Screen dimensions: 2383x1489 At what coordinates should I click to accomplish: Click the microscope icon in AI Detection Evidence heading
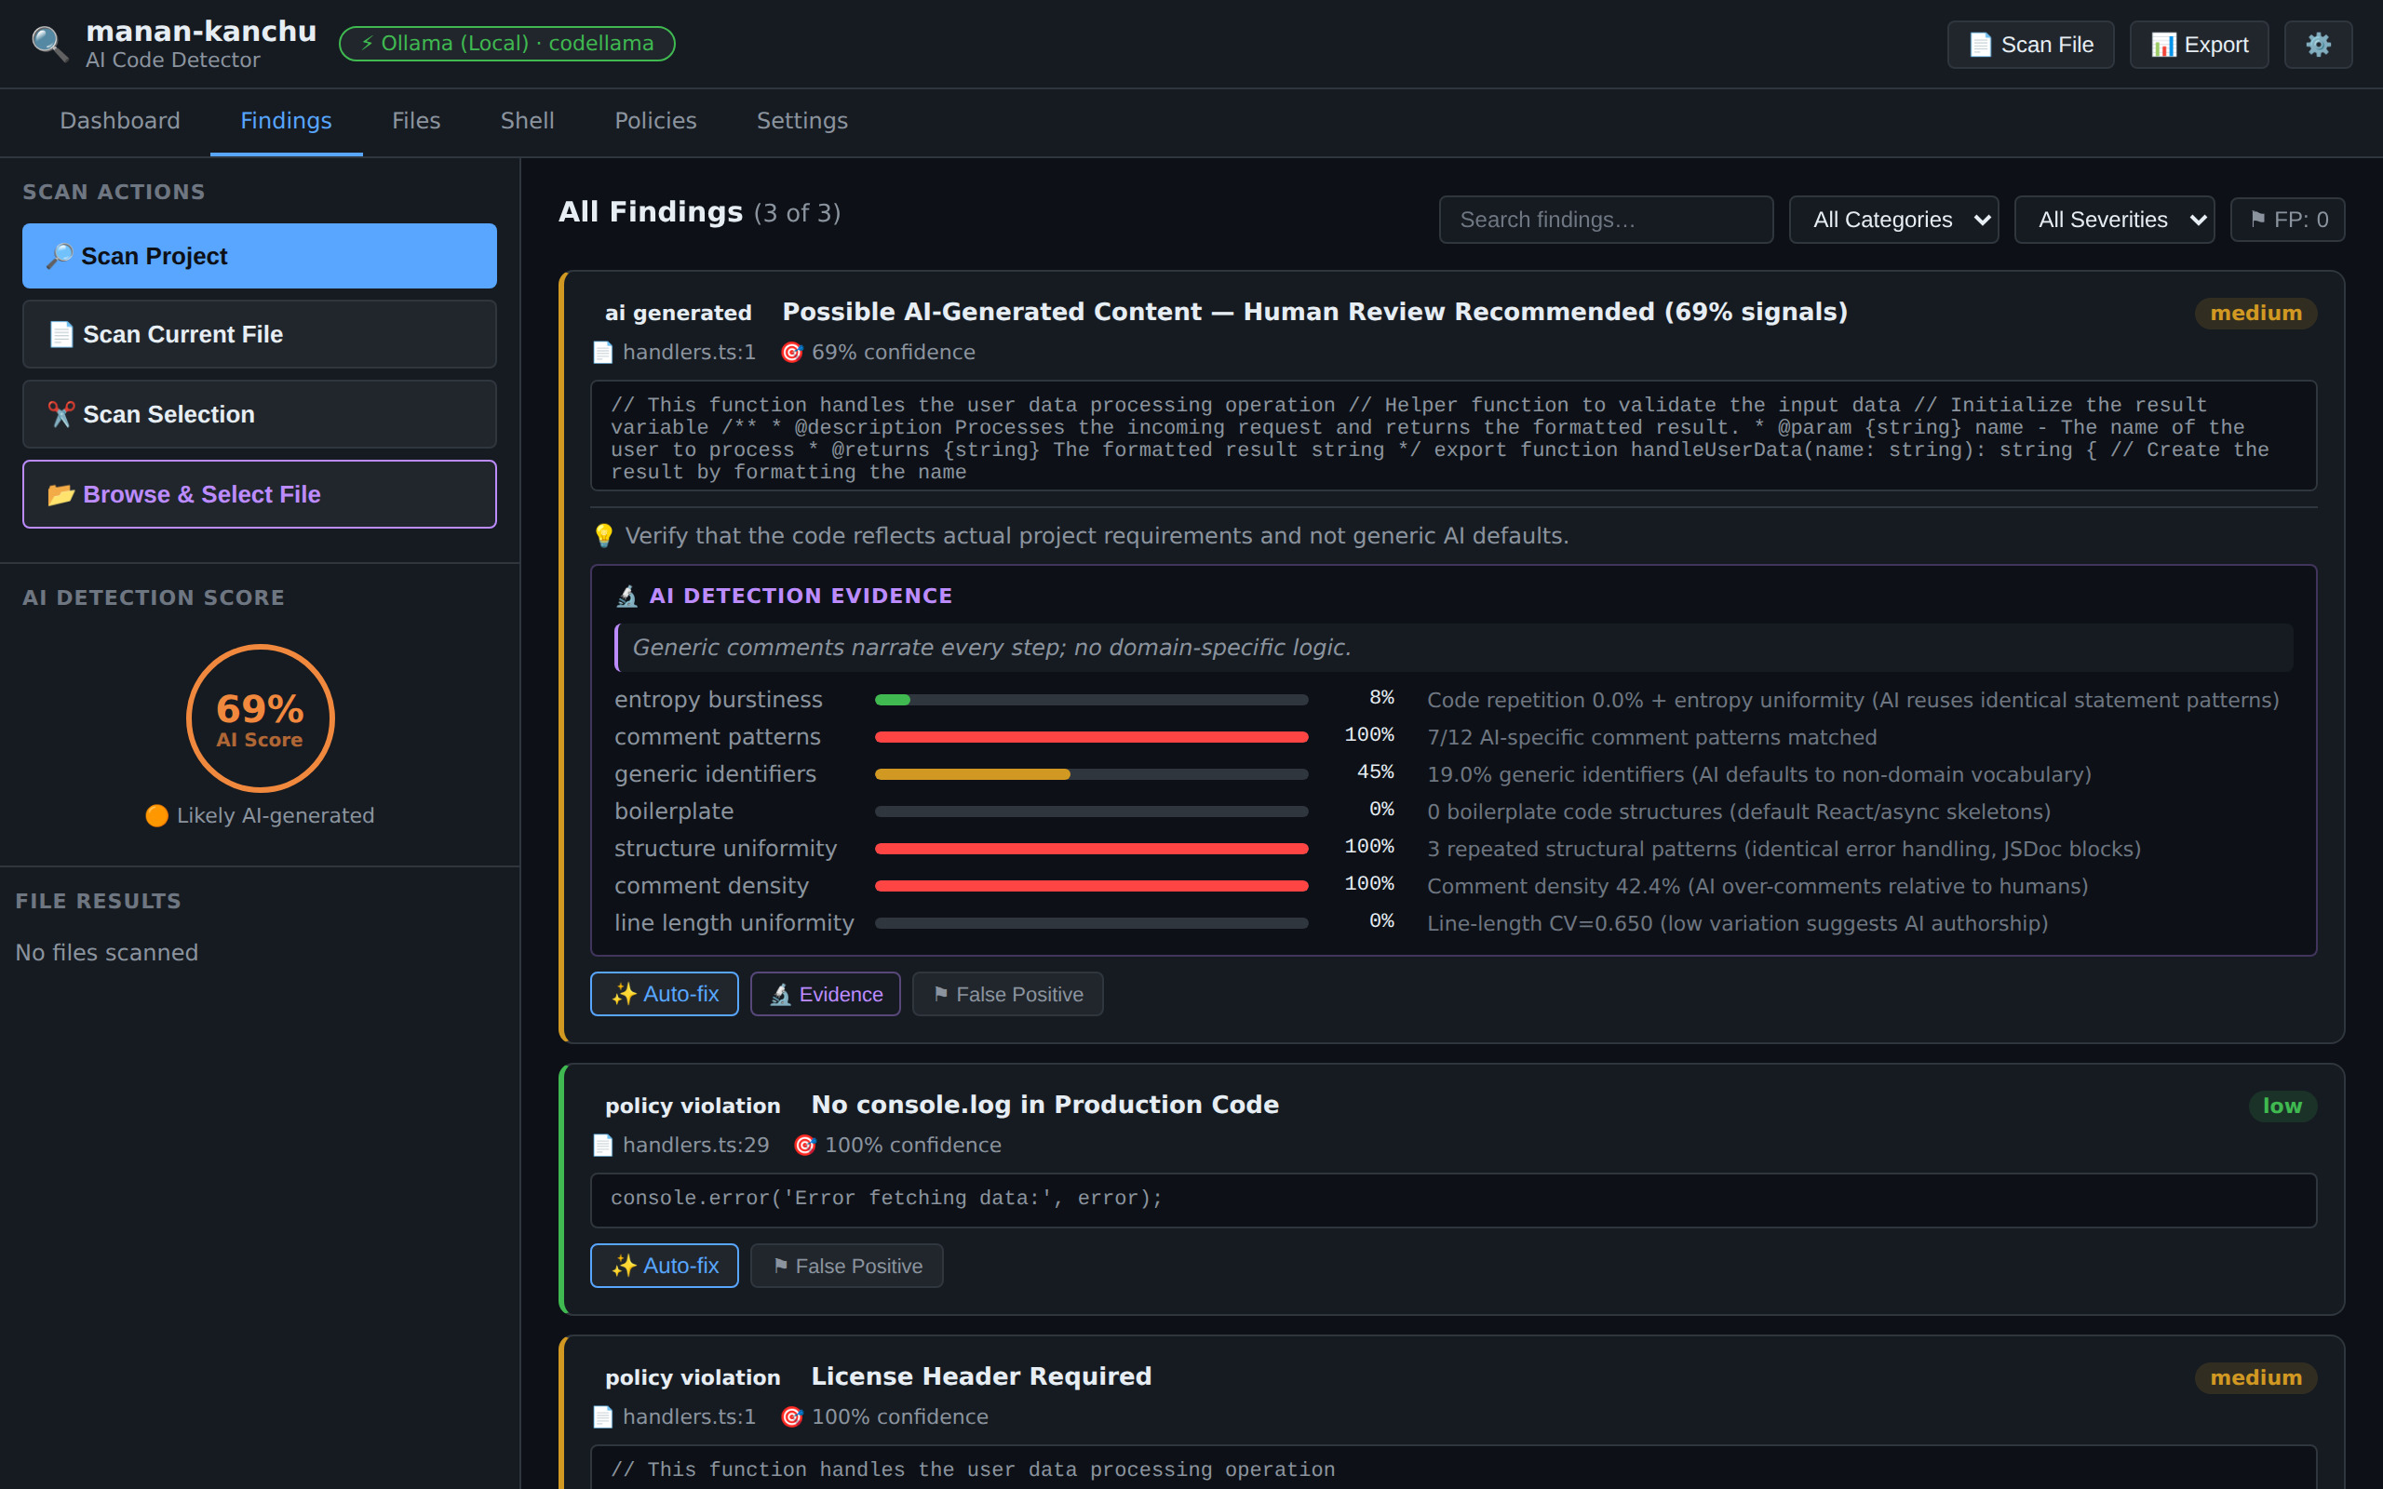click(627, 596)
